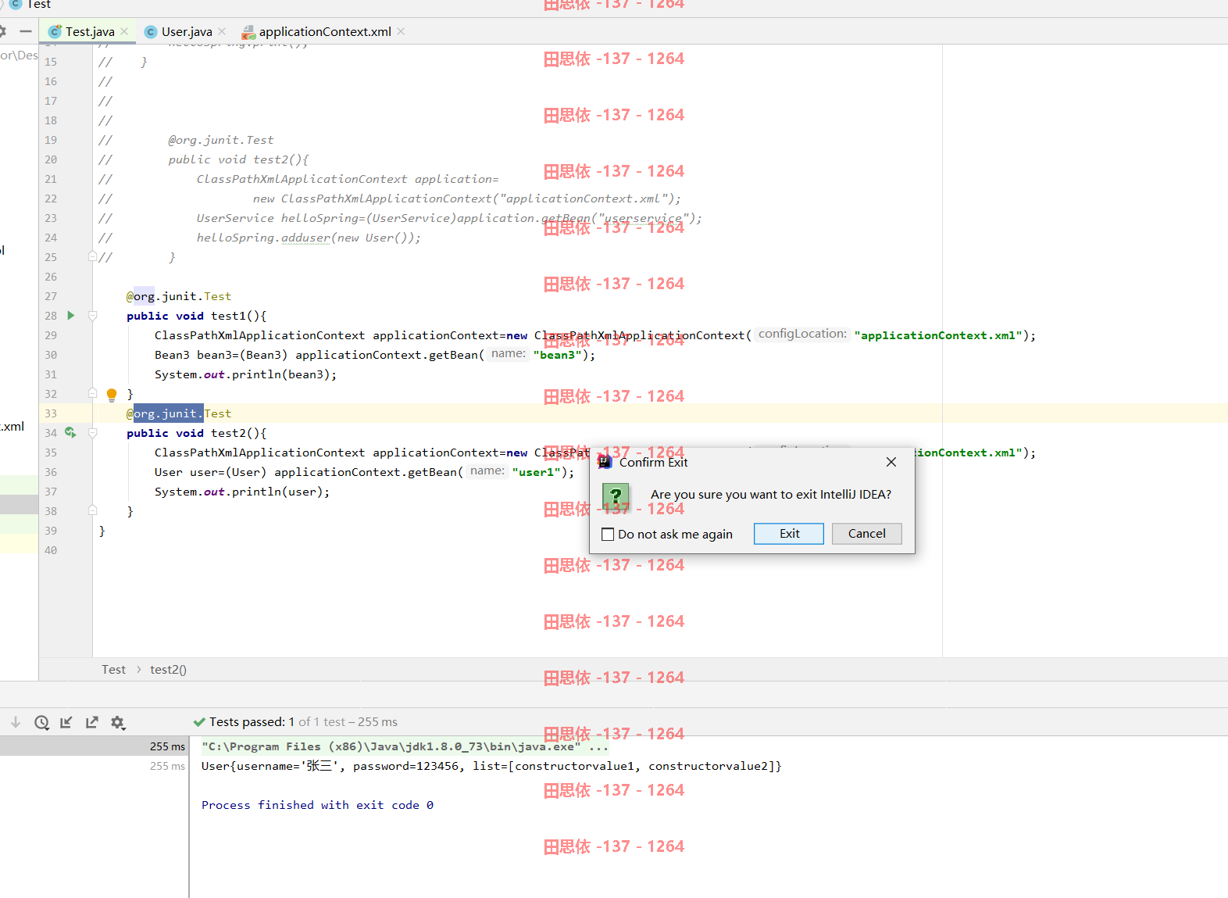
Task: Click 'Process finished with exit code 0' text
Action: [x=317, y=805]
